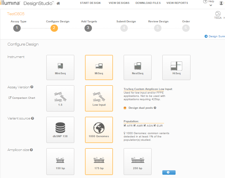Go to home via house icon
225x178 pixels.
coord(58,3)
